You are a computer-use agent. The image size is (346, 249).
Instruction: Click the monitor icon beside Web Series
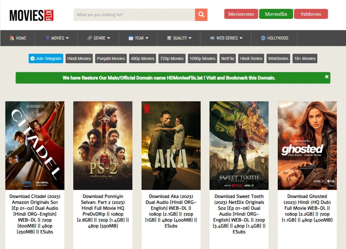(212, 38)
